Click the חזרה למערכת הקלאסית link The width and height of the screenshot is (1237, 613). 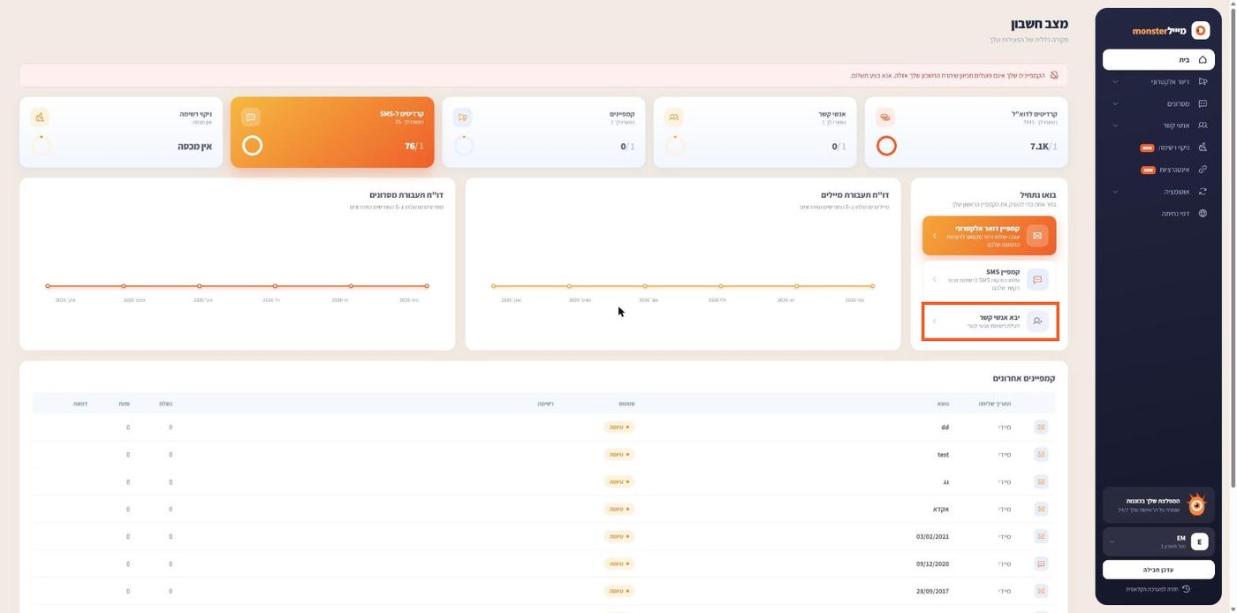1158,589
